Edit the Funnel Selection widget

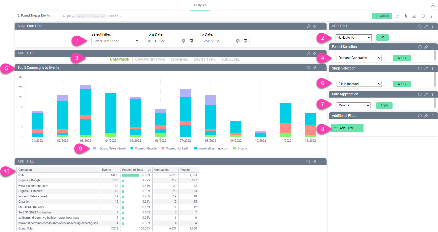pos(426,47)
